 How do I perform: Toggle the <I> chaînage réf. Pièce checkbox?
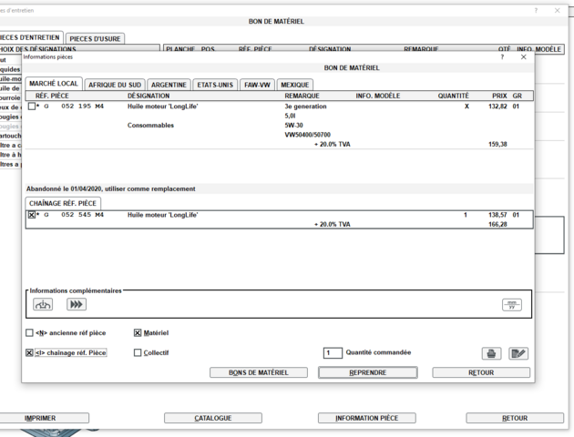point(29,352)
